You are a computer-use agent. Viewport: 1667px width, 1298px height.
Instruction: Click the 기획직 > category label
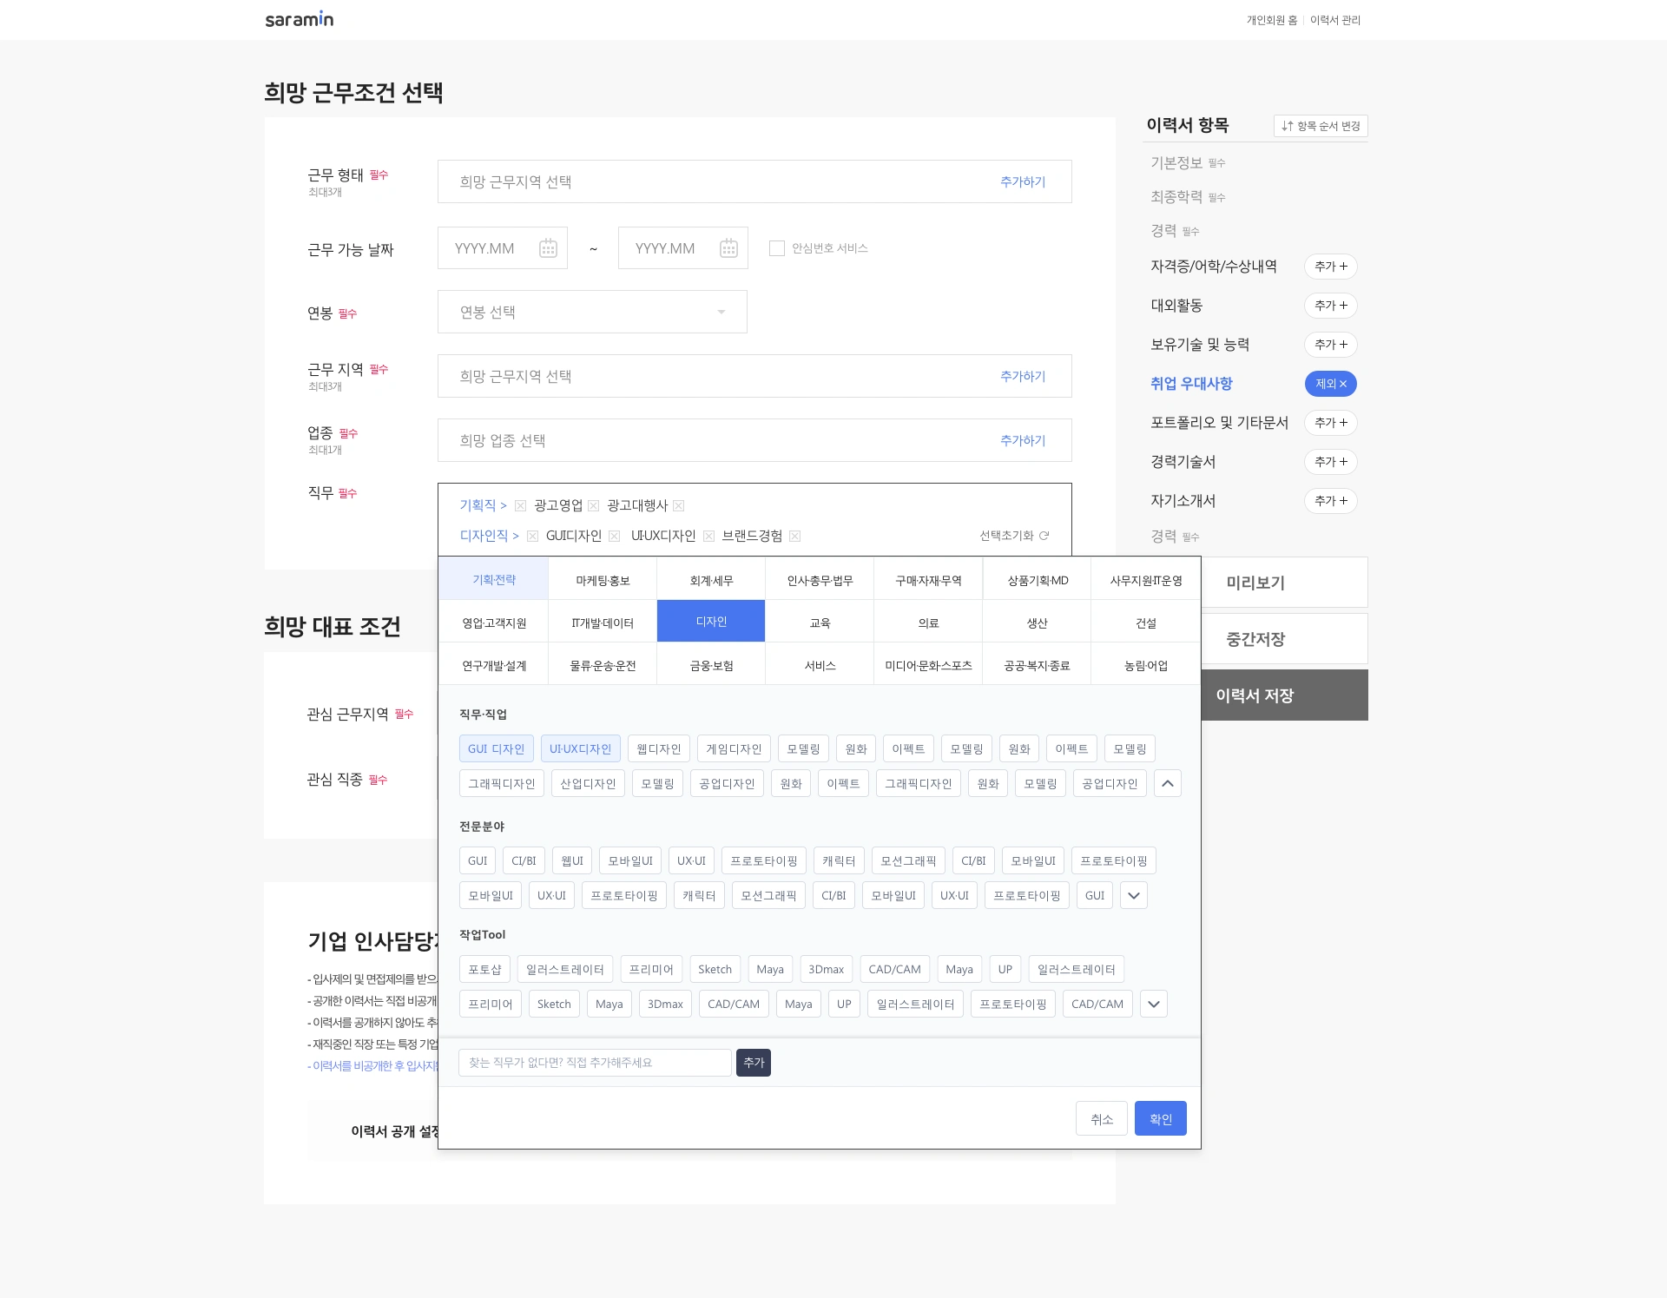coord(483,505)
